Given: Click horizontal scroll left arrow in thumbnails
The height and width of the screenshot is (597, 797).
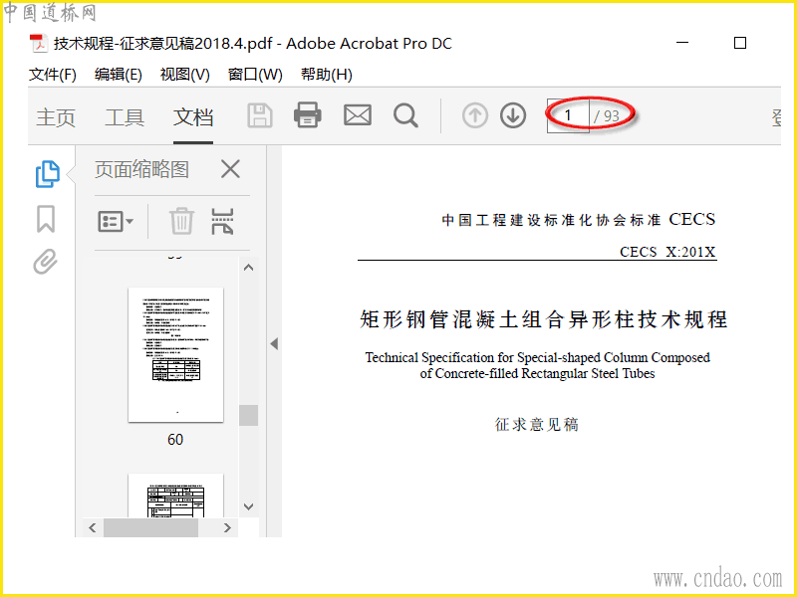Looking at the screenshot, I should tap(93, 528).
